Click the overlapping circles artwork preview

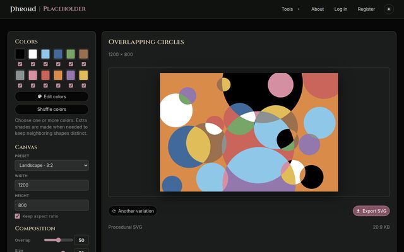point(249,132)
